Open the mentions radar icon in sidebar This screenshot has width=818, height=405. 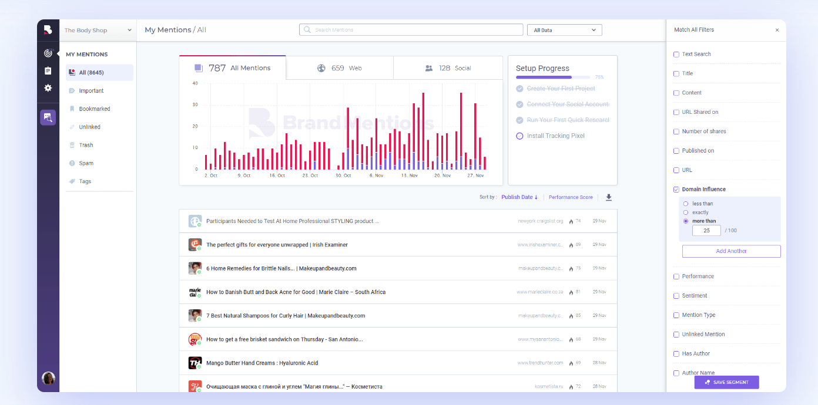click(48, 53)
